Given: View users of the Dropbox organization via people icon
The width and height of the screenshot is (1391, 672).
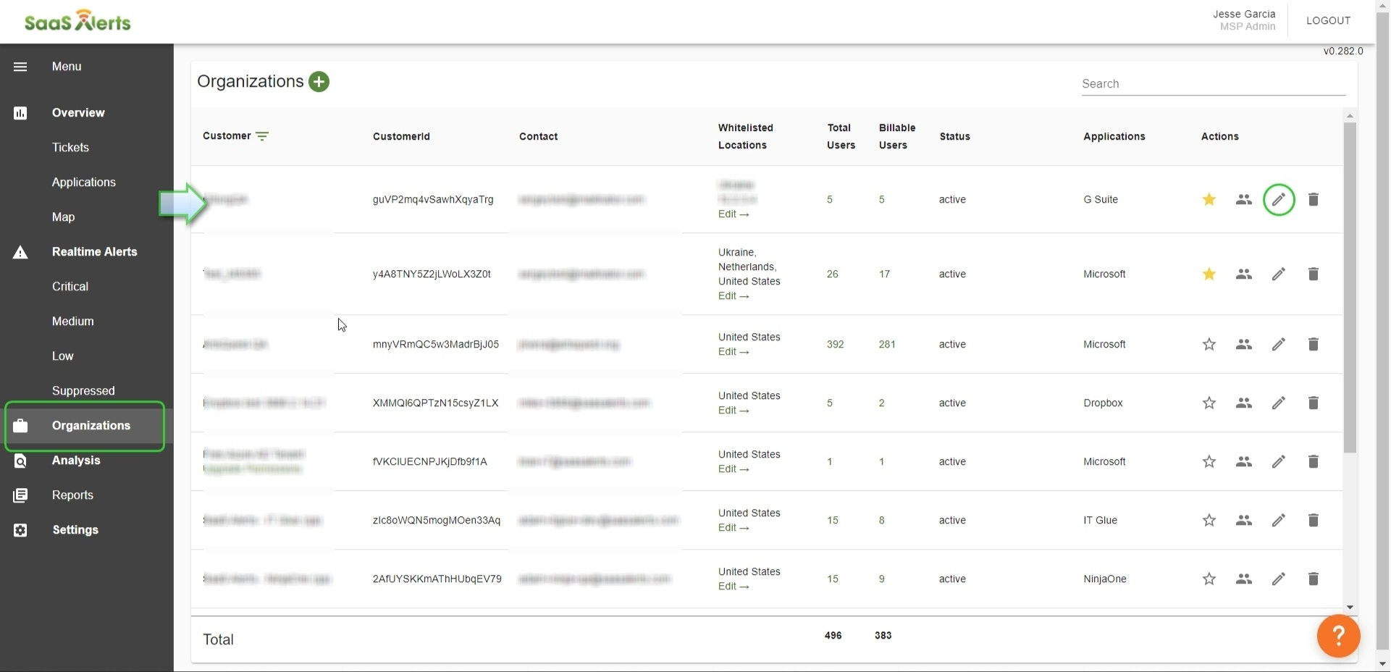Looking at the screenshot, I should [x=1243, y=403].
